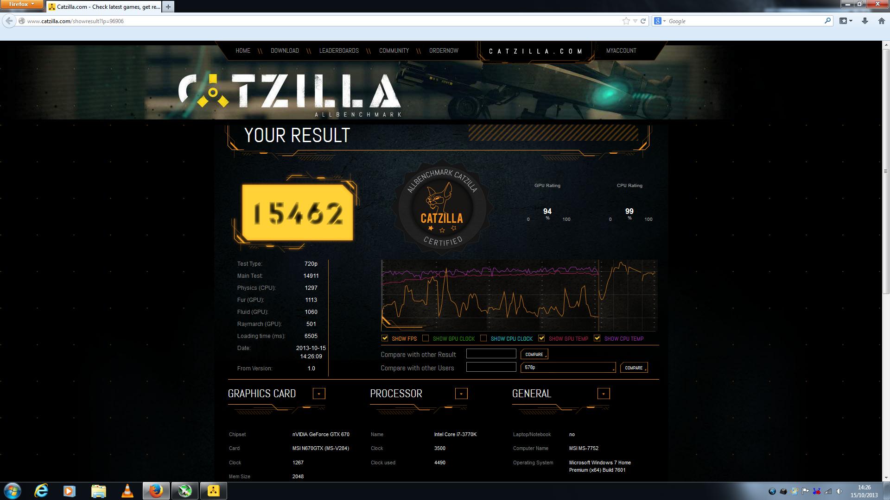890x500 pixels.
Task: Uncheck the Show GPU Temp checkbox
Action: click(x=541, y=338)
